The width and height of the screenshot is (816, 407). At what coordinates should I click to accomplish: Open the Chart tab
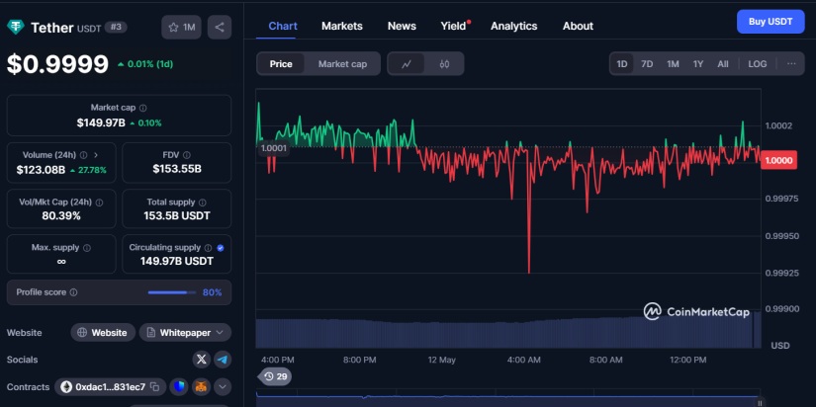point(283,26)
